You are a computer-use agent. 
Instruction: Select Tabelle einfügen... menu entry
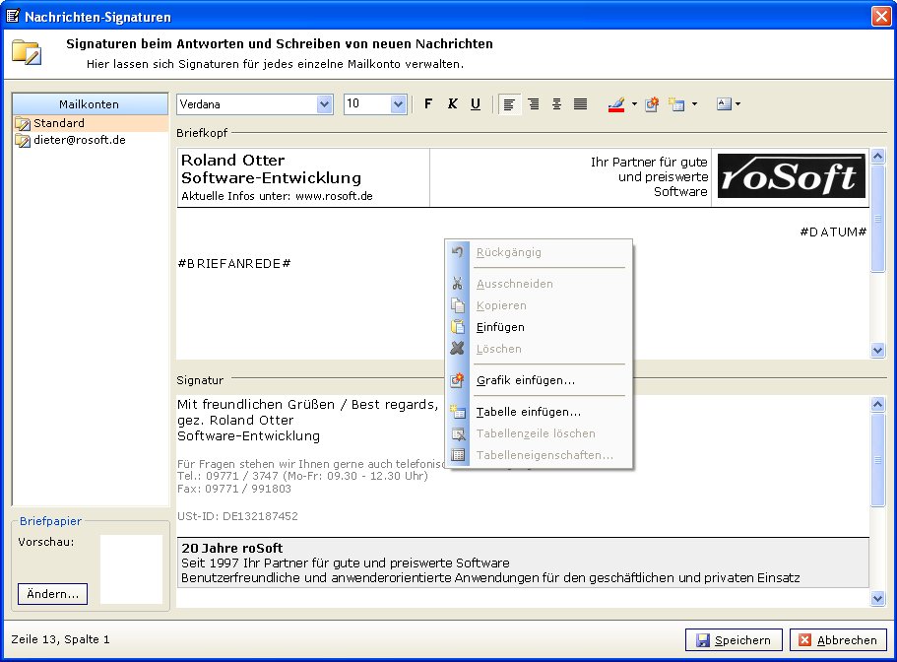[528, 412]
